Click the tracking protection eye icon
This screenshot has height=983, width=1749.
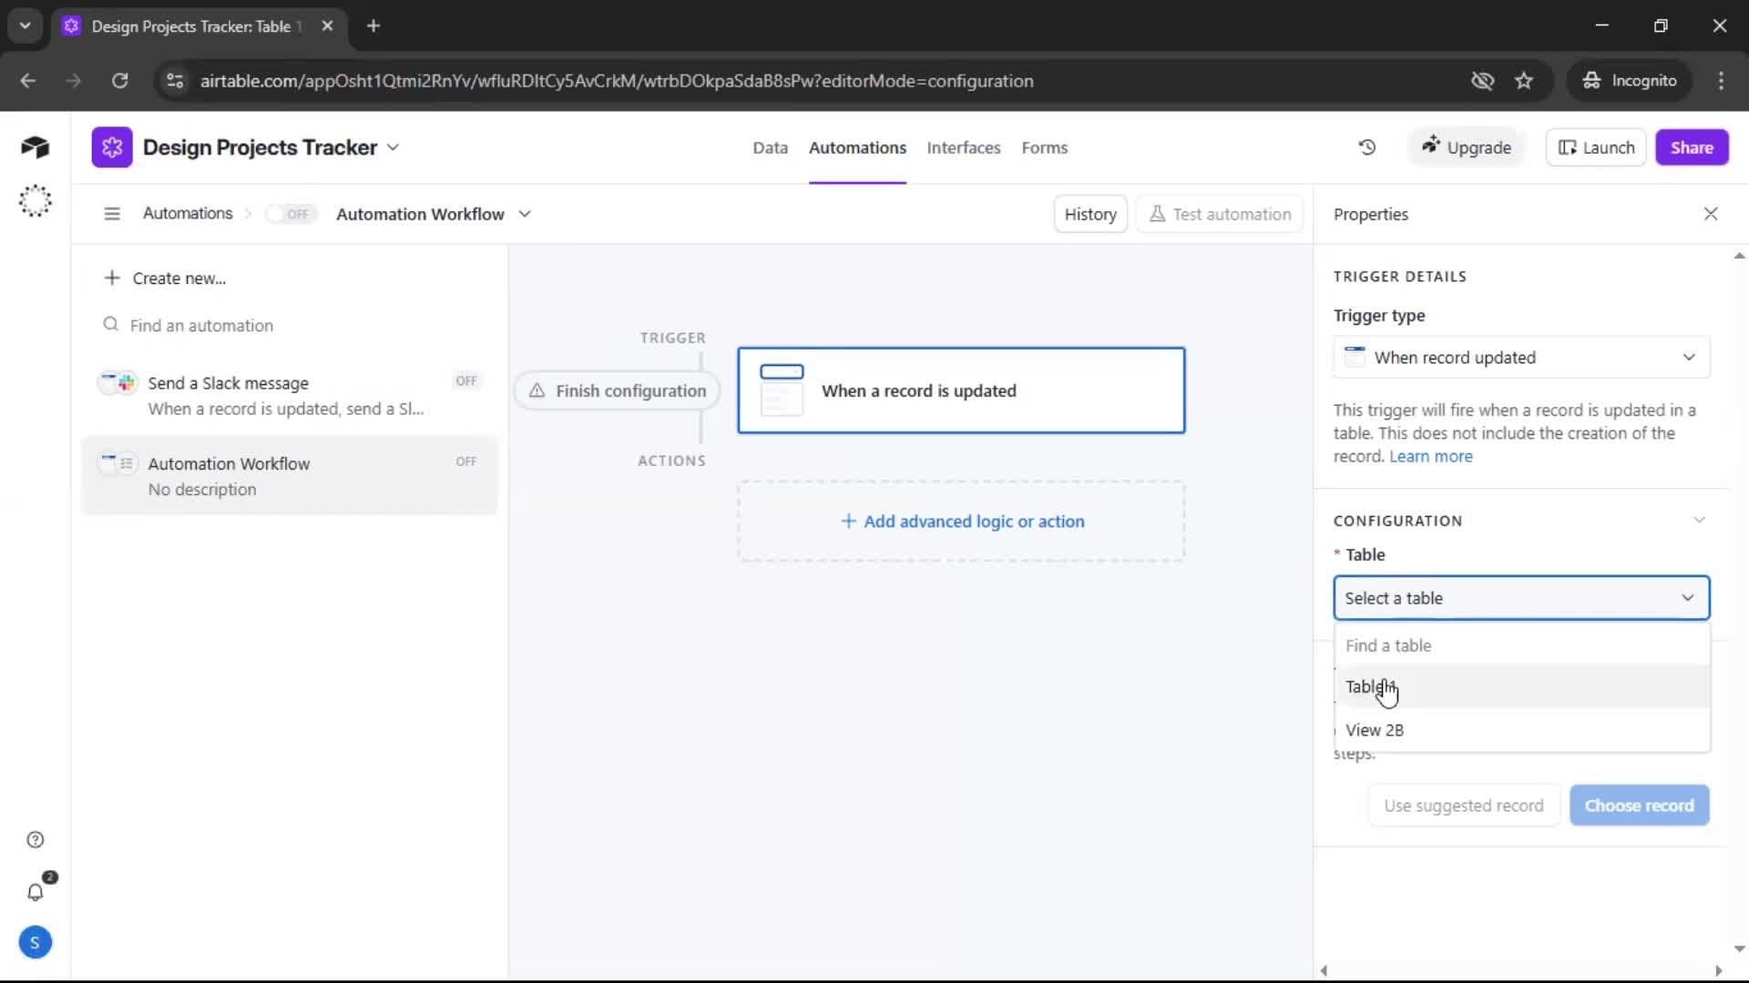[1482, 81]
